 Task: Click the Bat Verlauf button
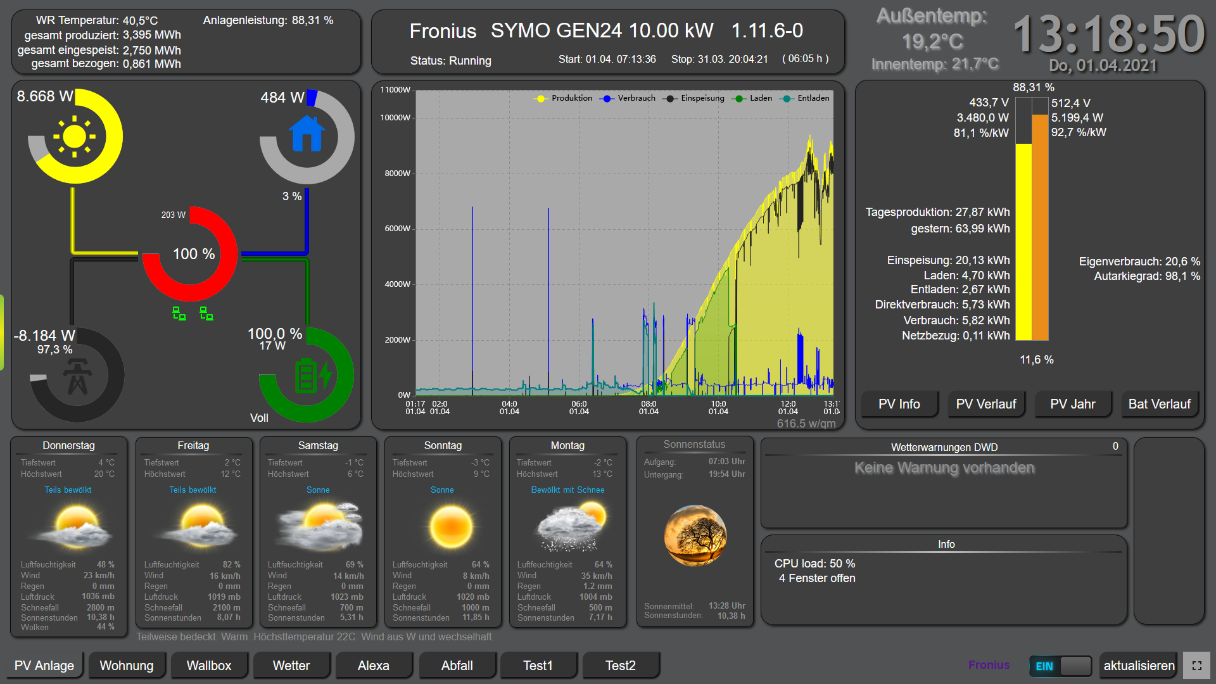(x=1160, y=404)
